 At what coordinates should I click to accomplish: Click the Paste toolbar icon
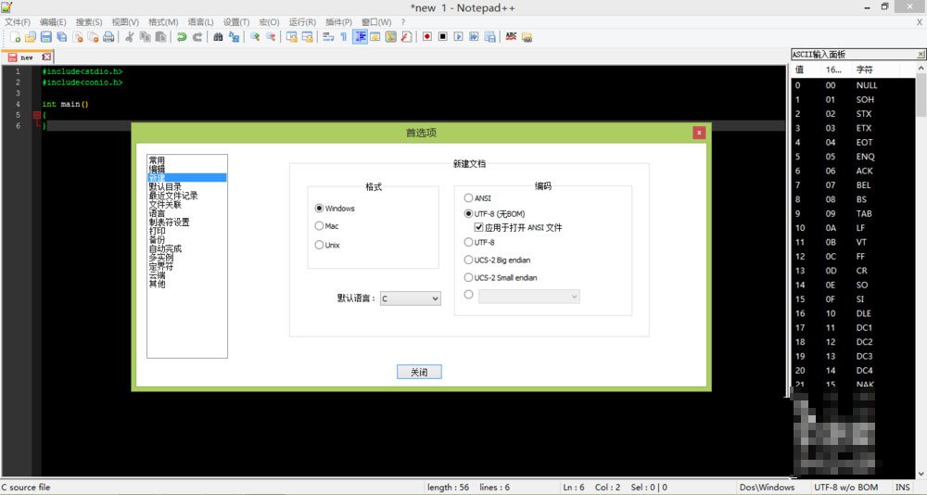(160, 37)
